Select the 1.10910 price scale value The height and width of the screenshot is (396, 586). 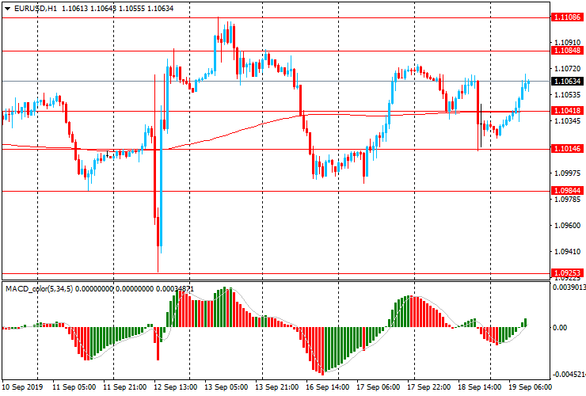[567, 42]
